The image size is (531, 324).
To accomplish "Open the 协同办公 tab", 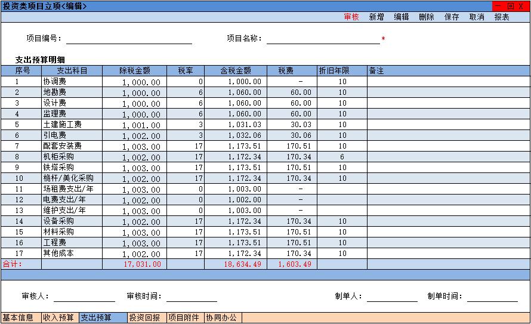I will pyautogui.click(x=222, y=317).
